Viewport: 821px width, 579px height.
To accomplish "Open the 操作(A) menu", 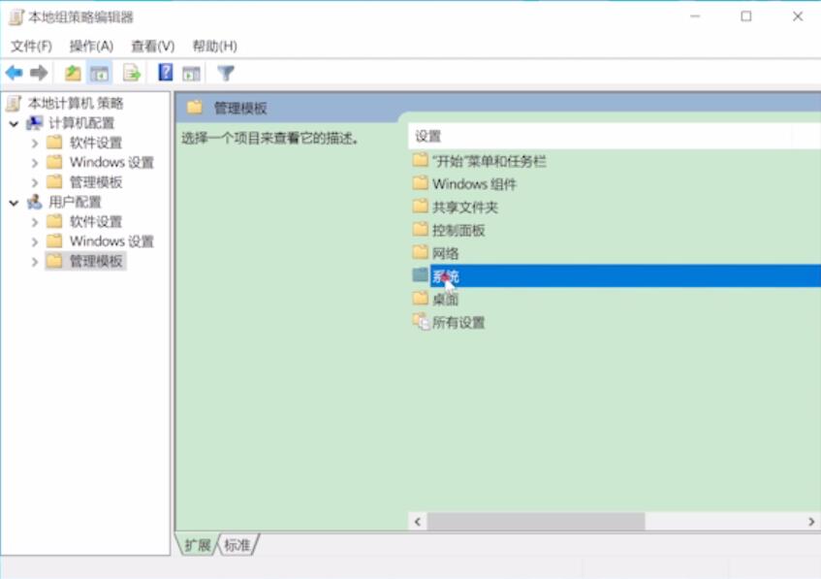I will pos(91,47).
